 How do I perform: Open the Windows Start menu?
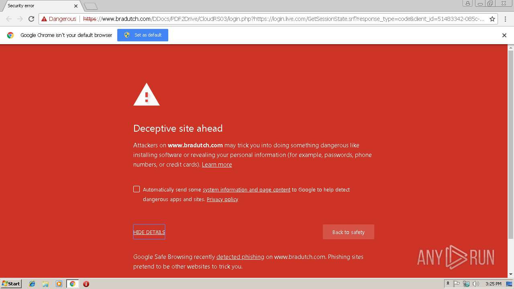click(11, 284)
